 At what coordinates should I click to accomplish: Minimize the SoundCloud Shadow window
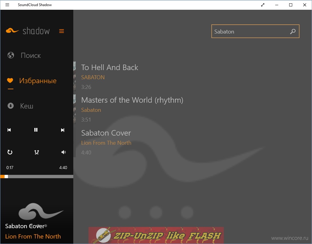[277, 5]
